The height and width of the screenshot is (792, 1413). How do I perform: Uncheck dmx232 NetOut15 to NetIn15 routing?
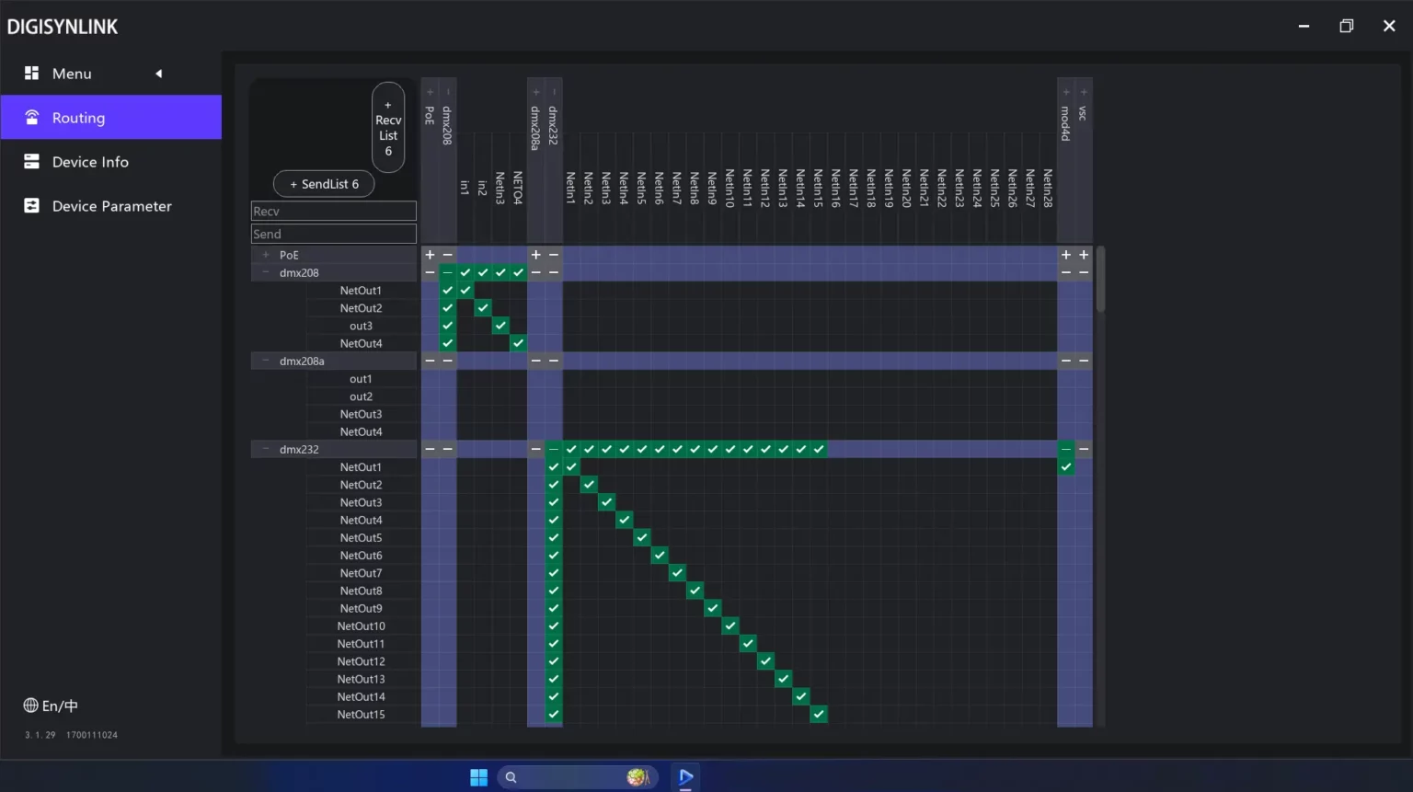click(x=819, y=714)
